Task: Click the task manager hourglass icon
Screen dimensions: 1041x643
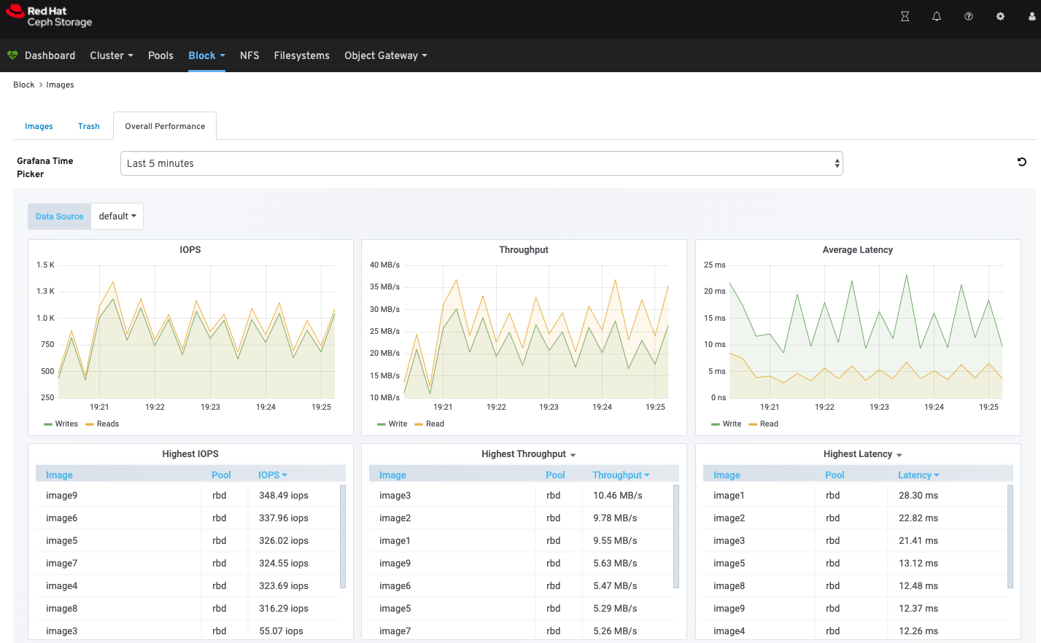Action: (905, 17)
